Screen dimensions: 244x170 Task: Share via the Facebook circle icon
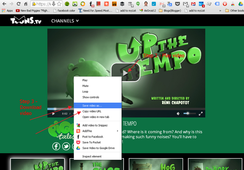click(x=56, y=146)
